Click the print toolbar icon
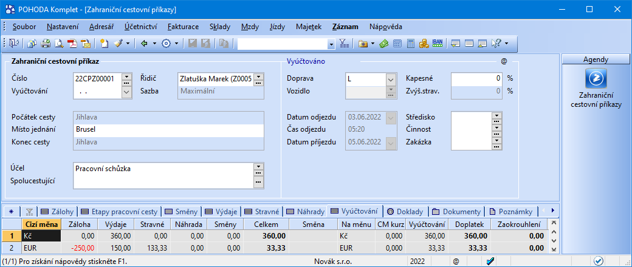Viewport: 632px width, 267px height. [x=46, y=44]
